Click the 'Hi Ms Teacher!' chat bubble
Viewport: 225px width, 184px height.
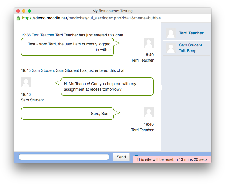point(107,87)
